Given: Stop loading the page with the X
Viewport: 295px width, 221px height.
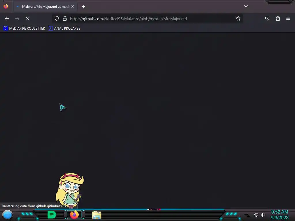Looking at the screenshot, I should tap(28, 19).
